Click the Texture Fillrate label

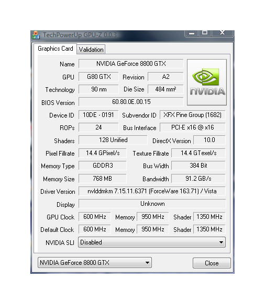click(x=151, y=154)
